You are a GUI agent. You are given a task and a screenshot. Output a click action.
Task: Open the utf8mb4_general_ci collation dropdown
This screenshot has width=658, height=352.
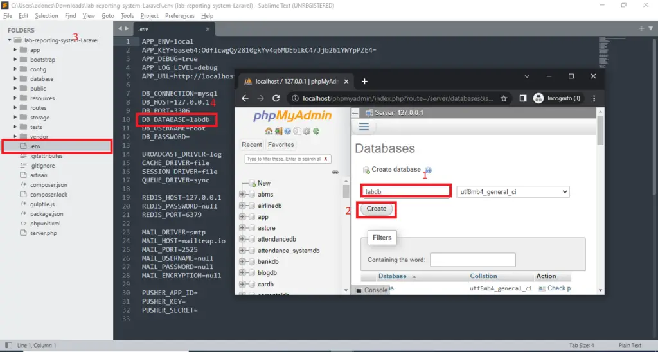pos(513,191)
